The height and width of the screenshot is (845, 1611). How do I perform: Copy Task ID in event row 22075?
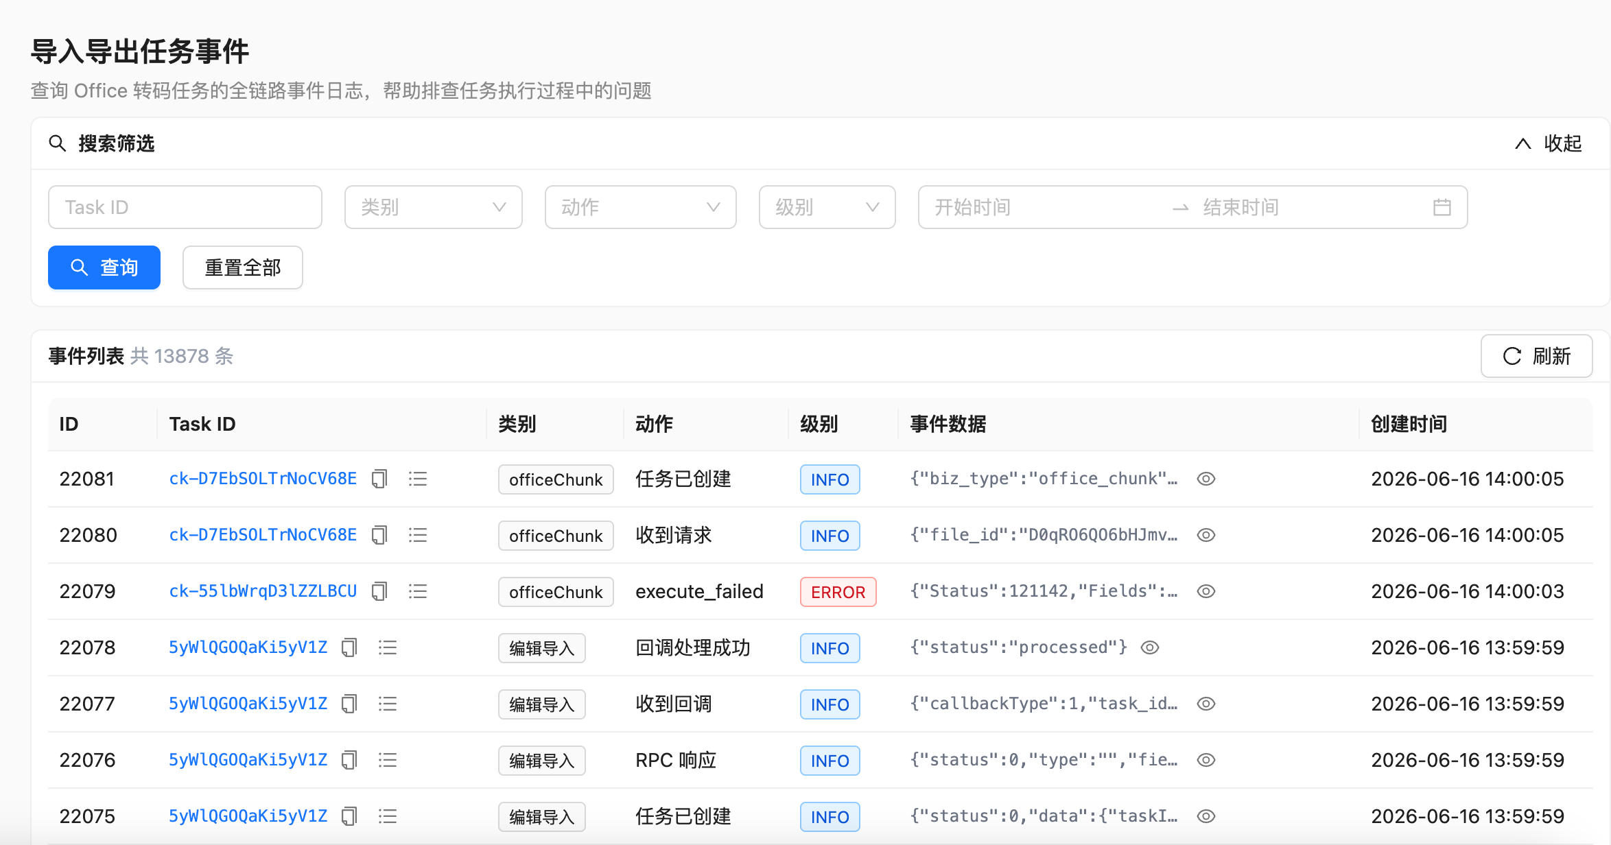click(x=350, y=816)
